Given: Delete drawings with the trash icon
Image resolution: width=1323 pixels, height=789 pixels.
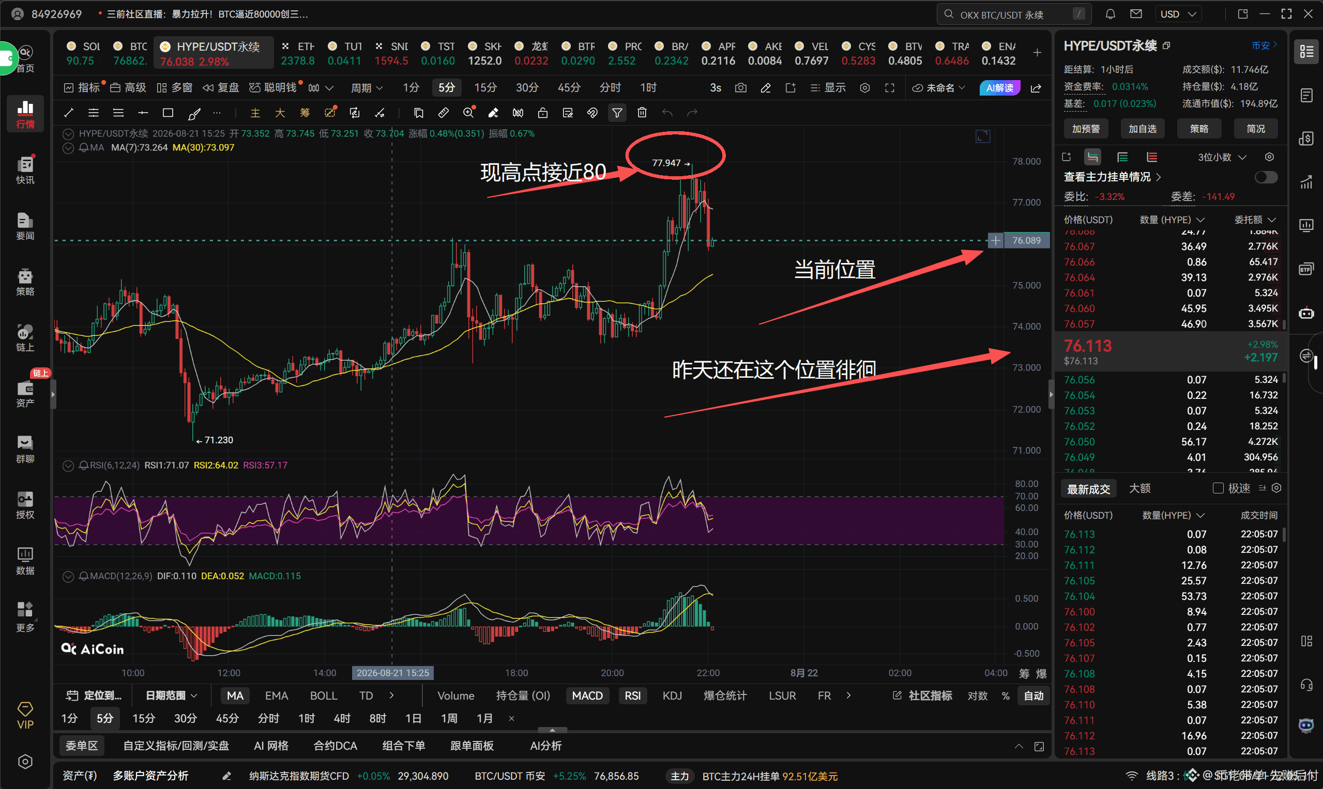Looking at the screenshot, I should pos(642,113).
